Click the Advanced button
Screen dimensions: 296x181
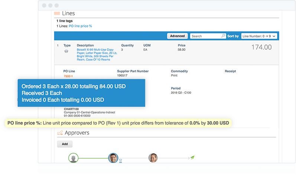(x=177, y=36)
